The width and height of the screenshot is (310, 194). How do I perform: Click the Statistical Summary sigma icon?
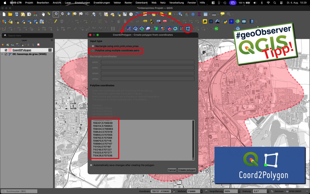(199, 14)
